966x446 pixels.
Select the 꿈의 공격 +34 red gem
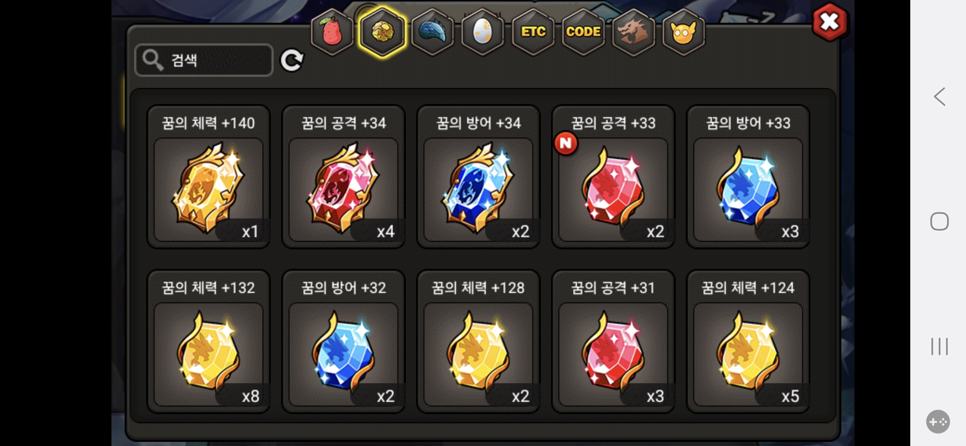pos(343,177)
